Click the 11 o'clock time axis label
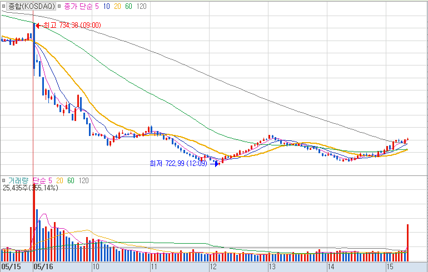428x272 pixels. pos(154,267)
